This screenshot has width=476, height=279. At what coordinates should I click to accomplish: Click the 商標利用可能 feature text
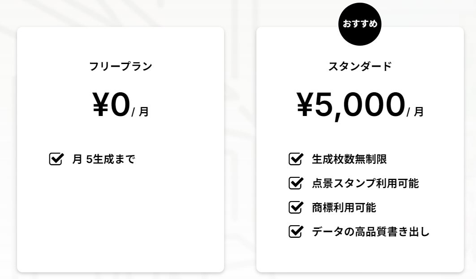344,208
